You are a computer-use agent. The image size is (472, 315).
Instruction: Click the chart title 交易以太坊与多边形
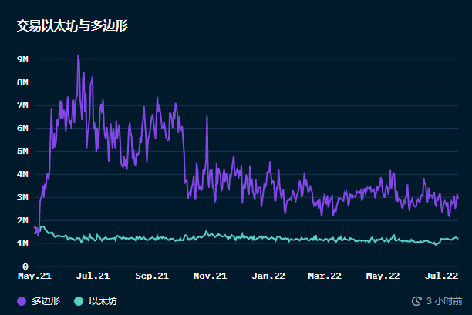pos(72,25)
